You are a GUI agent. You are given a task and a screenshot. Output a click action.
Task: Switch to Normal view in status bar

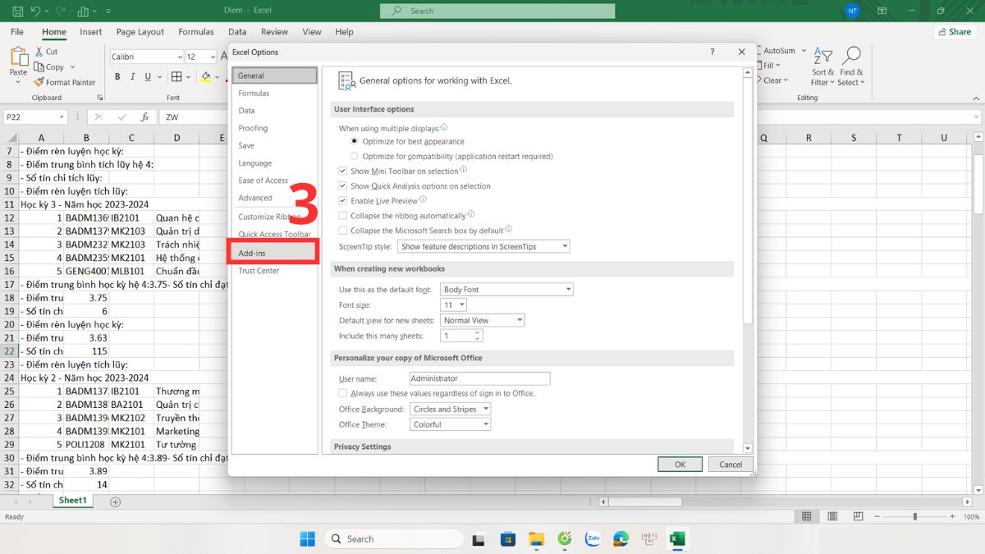point(807,517)
